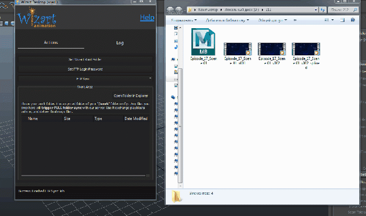Click the 212 folder breadcrumb
Viewport: 366px width, 216px height.
pyautogui.click(x=268, y=10)
